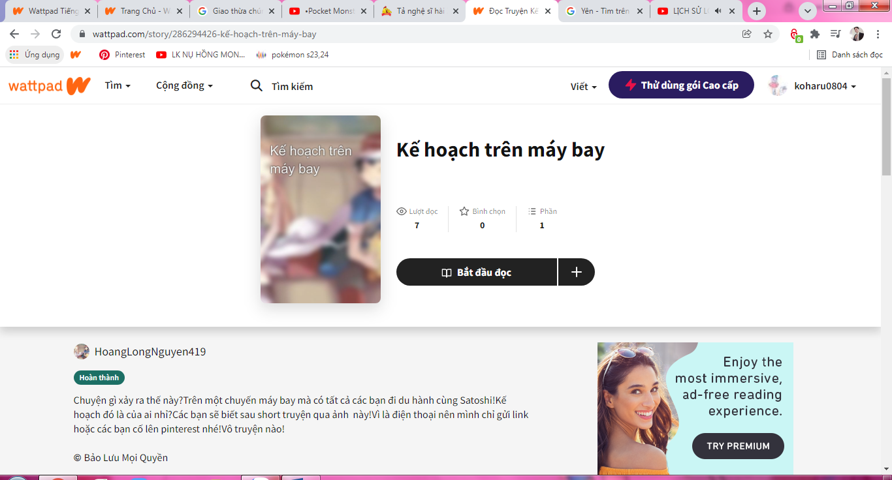892x480 pixels.
Task: Expand the Cộng đồng dropdown
Action: [x=184, y=85]
